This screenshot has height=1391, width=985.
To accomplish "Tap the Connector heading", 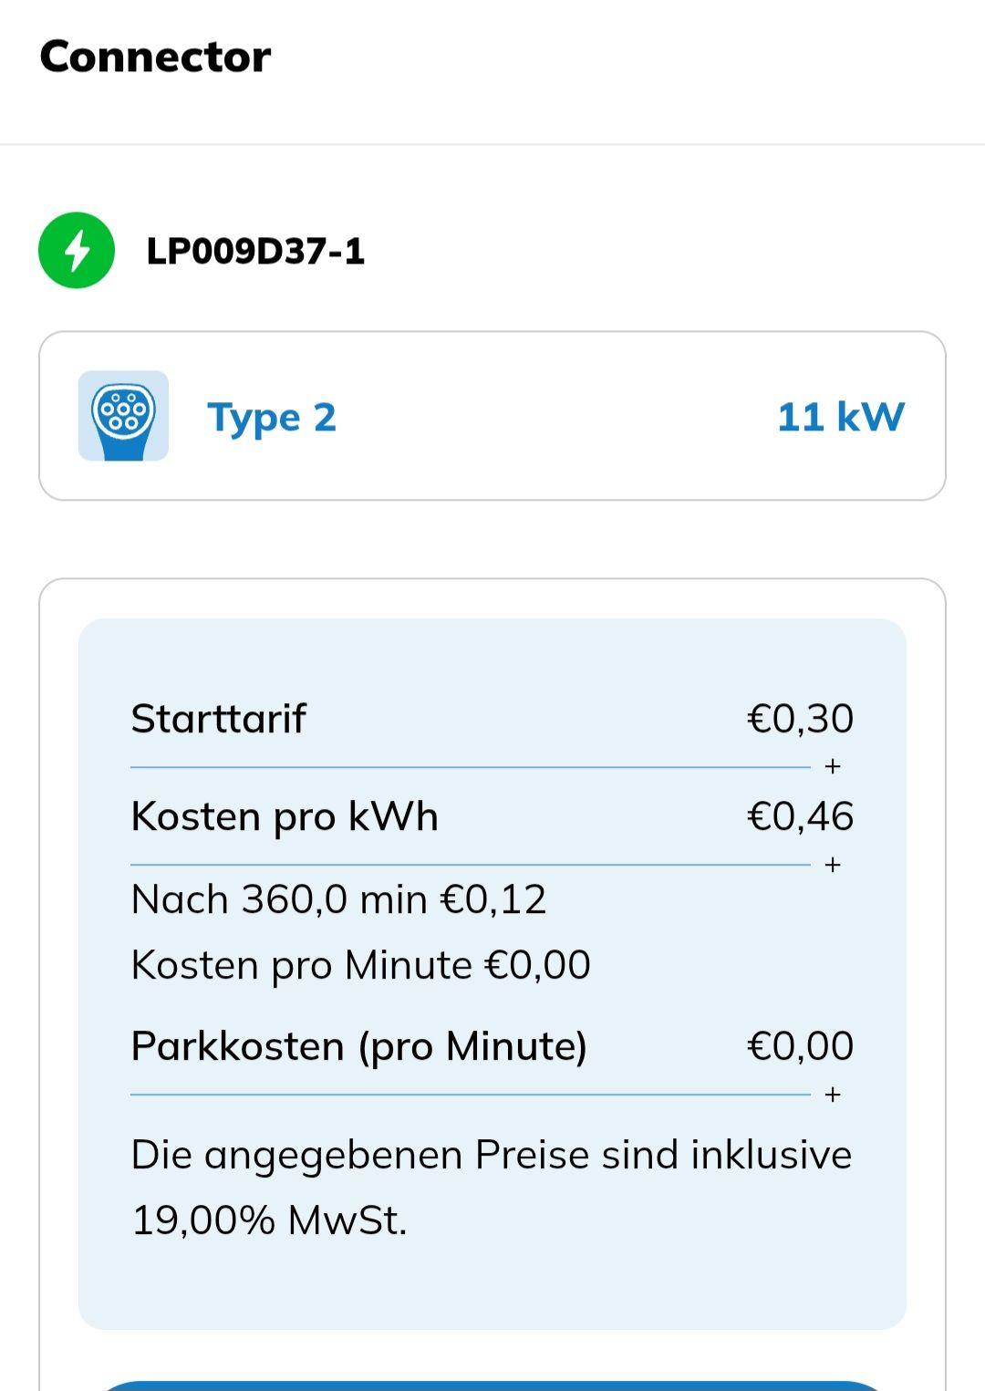I will click(155, 57).
